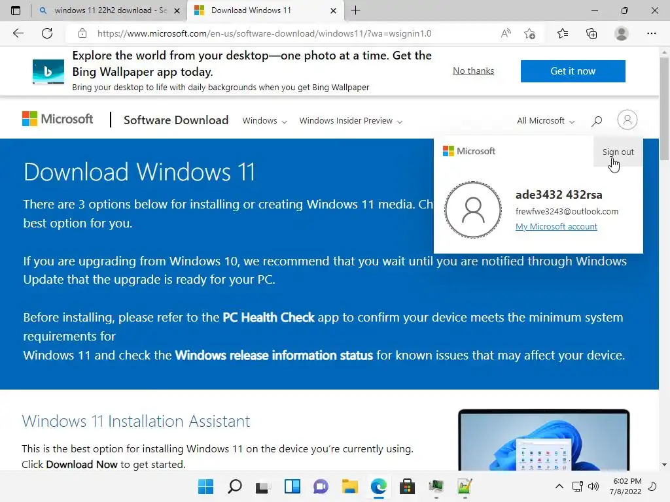Switch to windows 11 22h2 download tab
The width and height of the screenshot is (670, 502).
(109, 10)
